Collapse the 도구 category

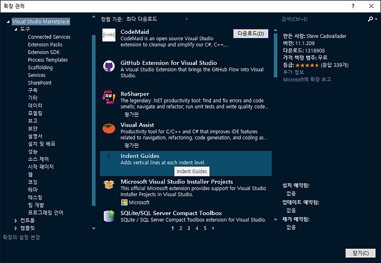click(16, 30)
